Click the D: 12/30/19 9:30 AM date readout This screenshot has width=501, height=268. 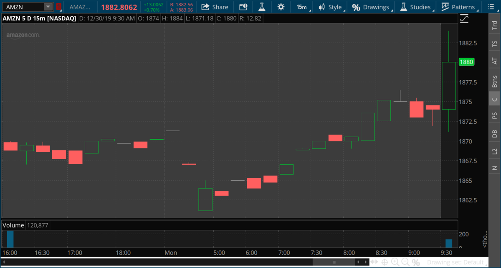(106, 18)
